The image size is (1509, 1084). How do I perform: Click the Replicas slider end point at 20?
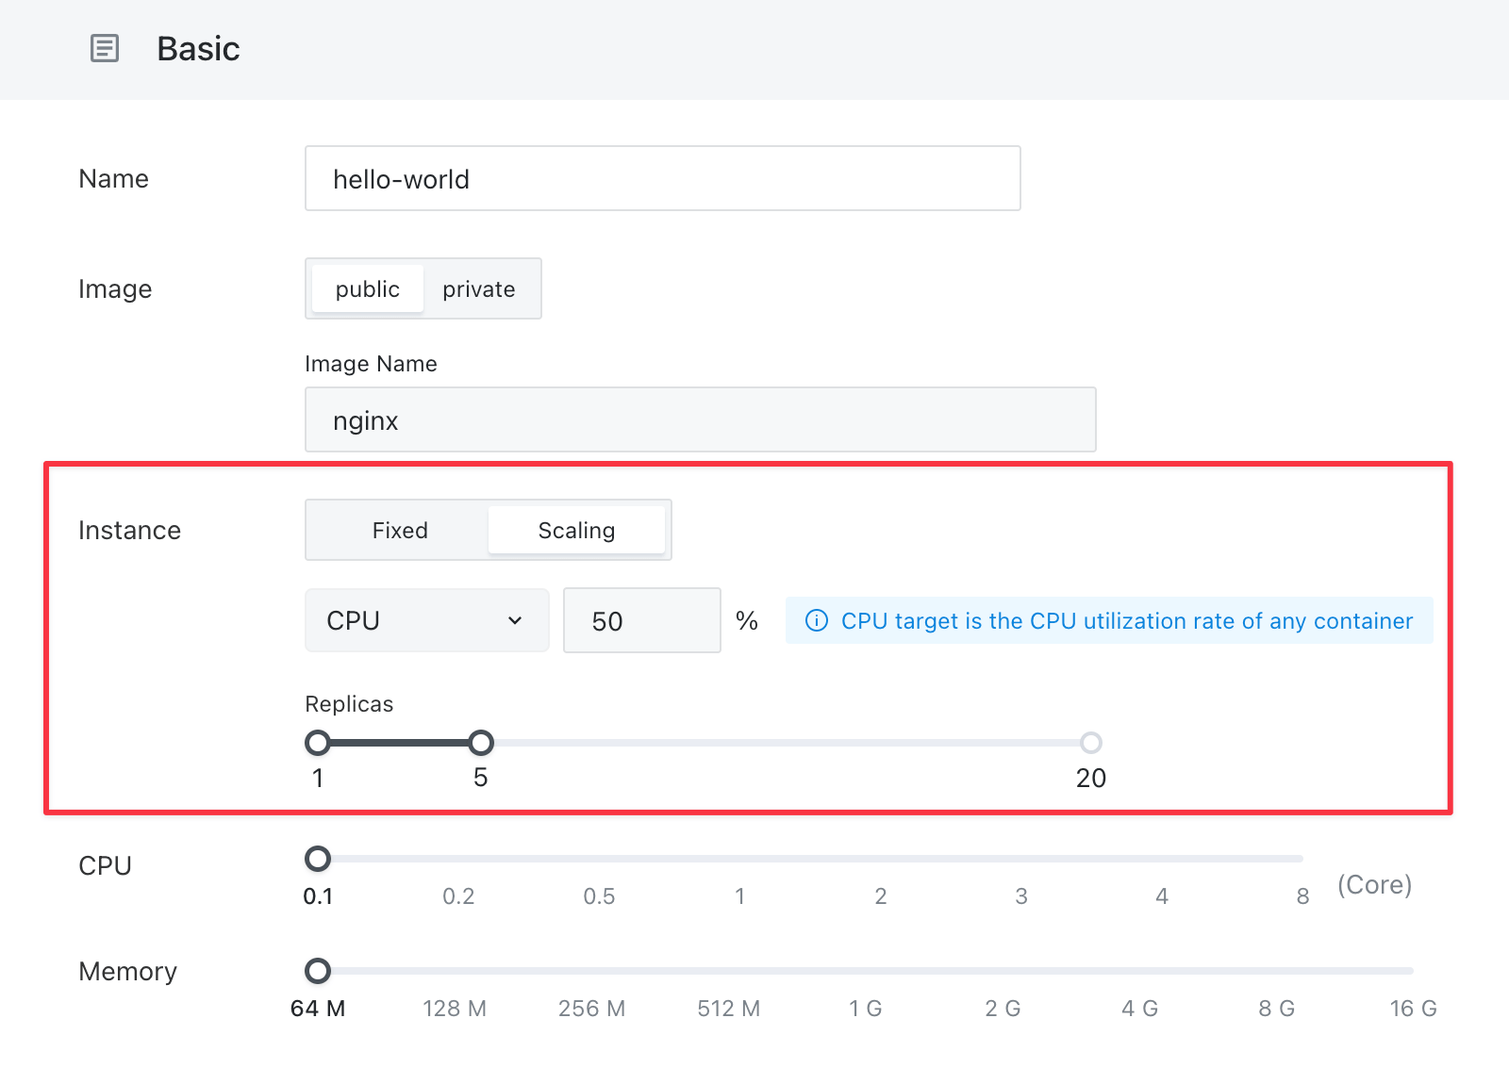(1091, 743)
